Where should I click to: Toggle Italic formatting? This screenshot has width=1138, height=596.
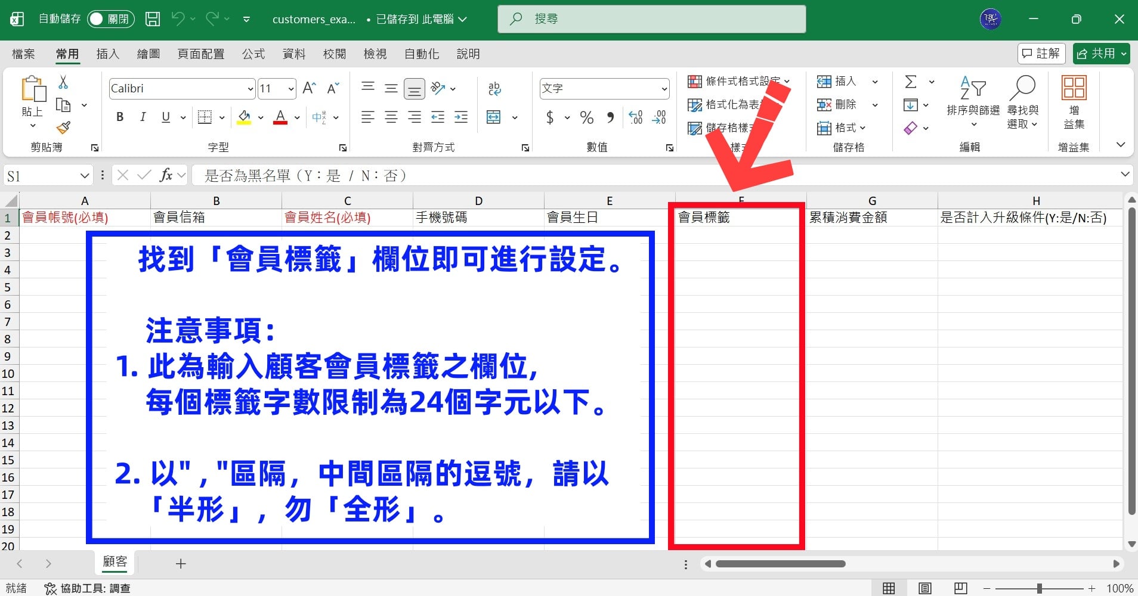pos(143,117)
